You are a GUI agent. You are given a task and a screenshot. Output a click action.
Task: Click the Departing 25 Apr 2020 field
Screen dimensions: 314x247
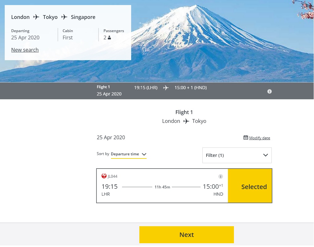[25, 37]
